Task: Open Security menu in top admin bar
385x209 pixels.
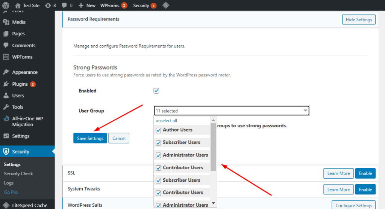Action: point(145,5)
